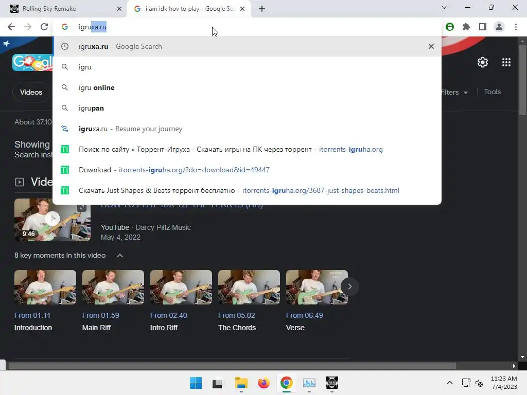Screen dimensions: 527x395
Task: Open the Download itorrents-igruha suggestion
Action: coord(247,170)
